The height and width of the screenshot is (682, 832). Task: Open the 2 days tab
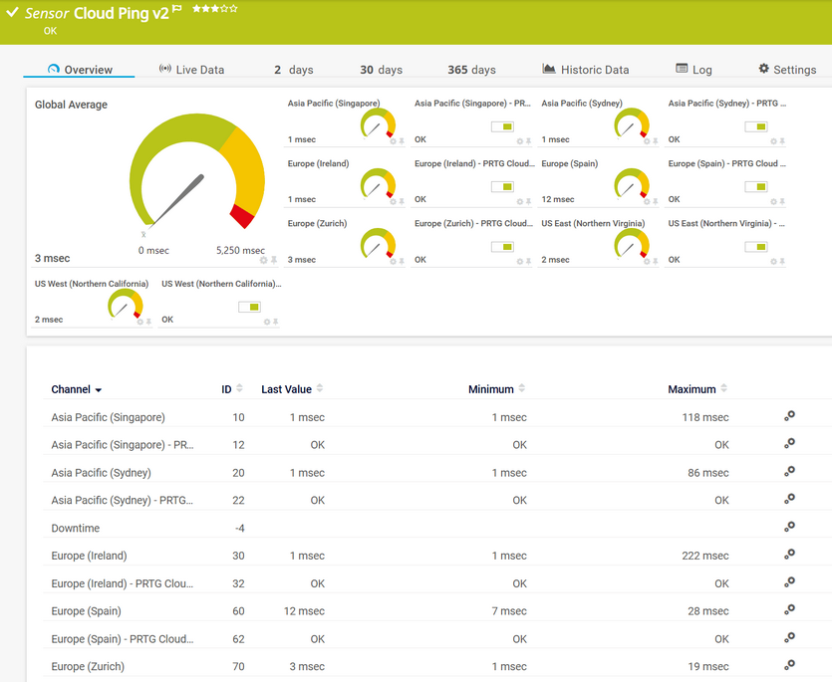[293, 70]
